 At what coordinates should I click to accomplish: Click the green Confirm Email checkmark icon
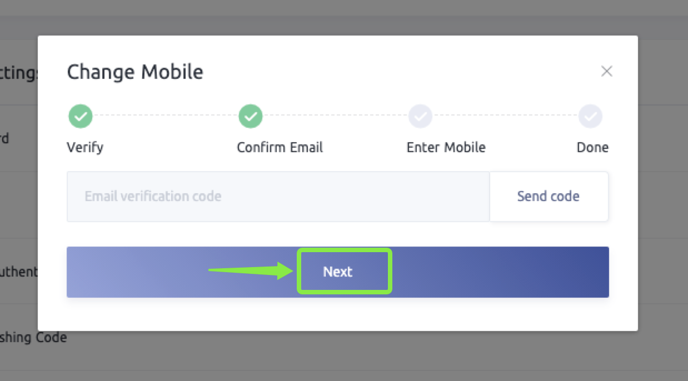point(251,117)
